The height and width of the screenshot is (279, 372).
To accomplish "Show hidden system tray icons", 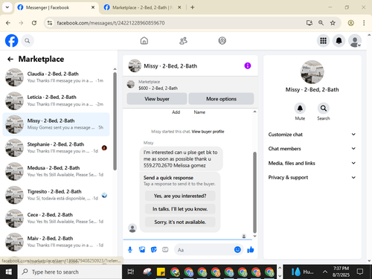I will click(x=324, y=272).
